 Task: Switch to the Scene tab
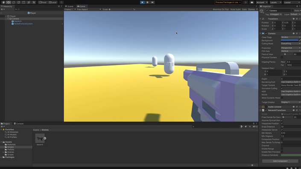click(69, 6)
